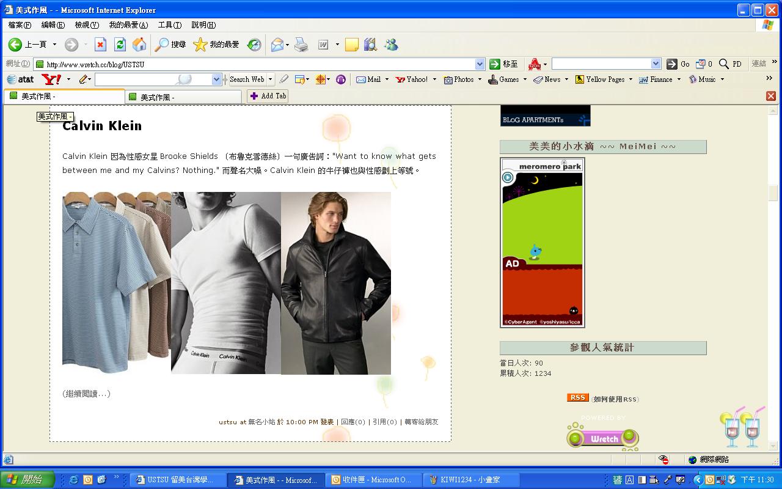This screenshot has height=489, width=782.
Task: Click the gray Forward arrow button
Action: point(71,45)
